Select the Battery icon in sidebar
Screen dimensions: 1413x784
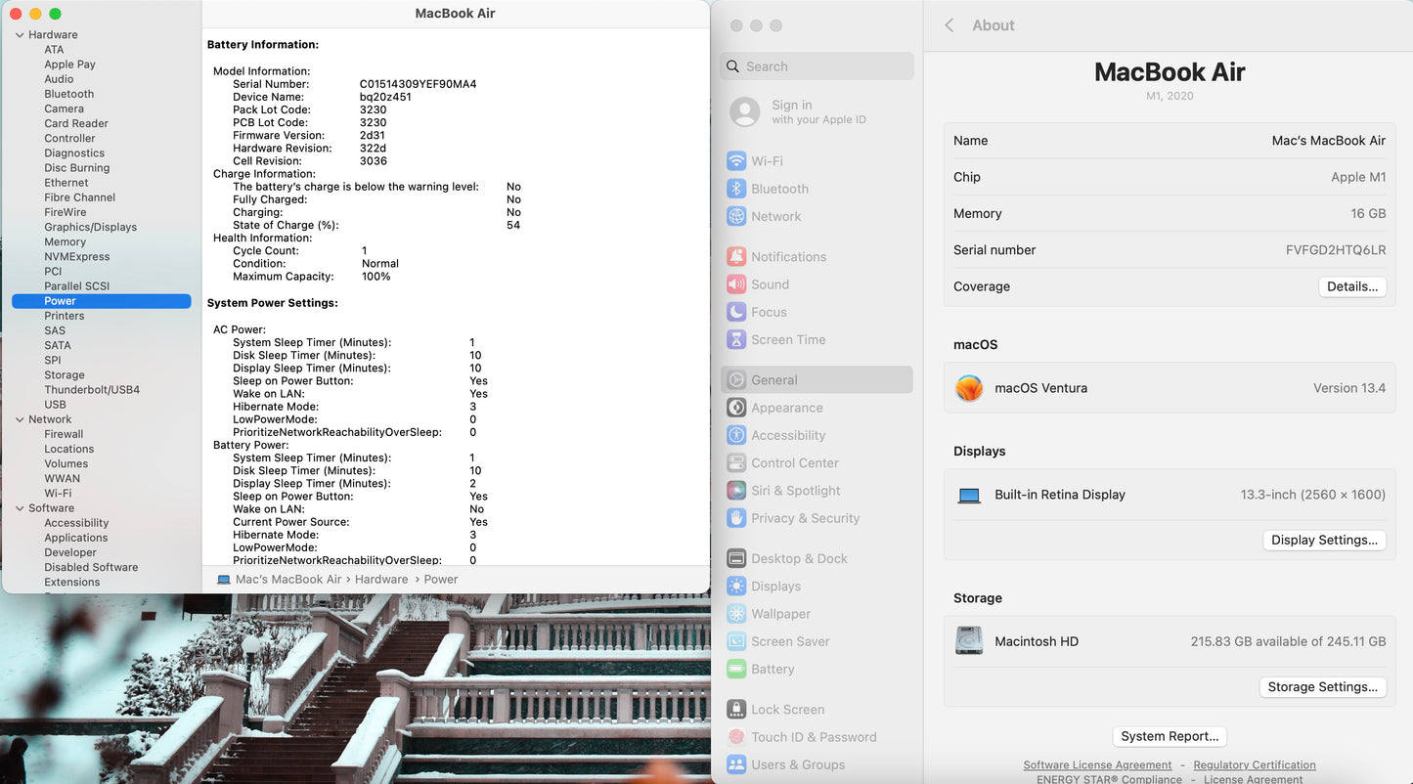click(736, 670)
